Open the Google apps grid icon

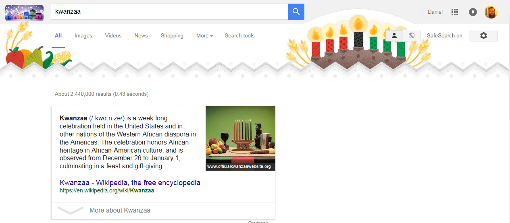pos(455,12)
